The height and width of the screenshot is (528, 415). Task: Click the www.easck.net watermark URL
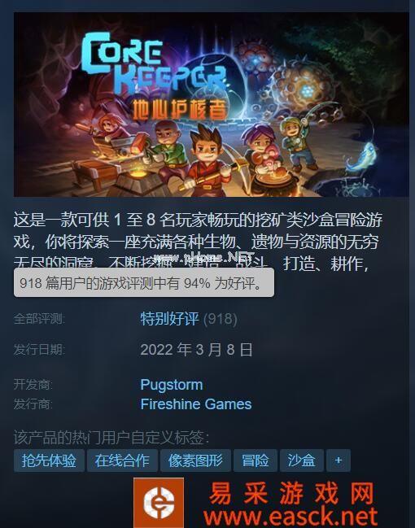(x=290, y=517)
